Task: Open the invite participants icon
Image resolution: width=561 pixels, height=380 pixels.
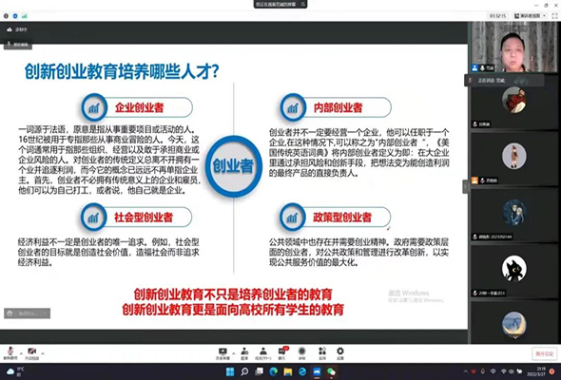Action: click(x=244, y=353)
